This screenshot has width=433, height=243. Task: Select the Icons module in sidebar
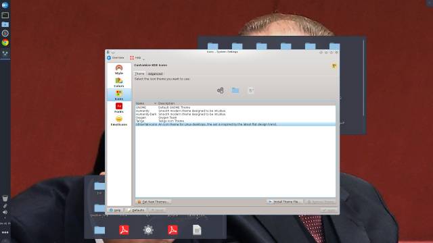click(119, 95)
